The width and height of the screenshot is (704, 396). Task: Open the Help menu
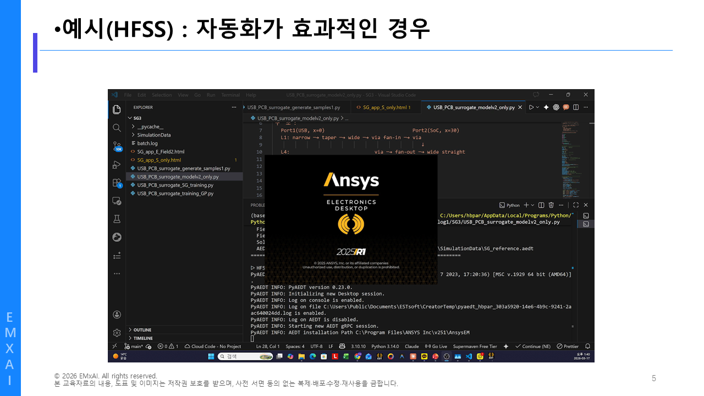[251, 95]
